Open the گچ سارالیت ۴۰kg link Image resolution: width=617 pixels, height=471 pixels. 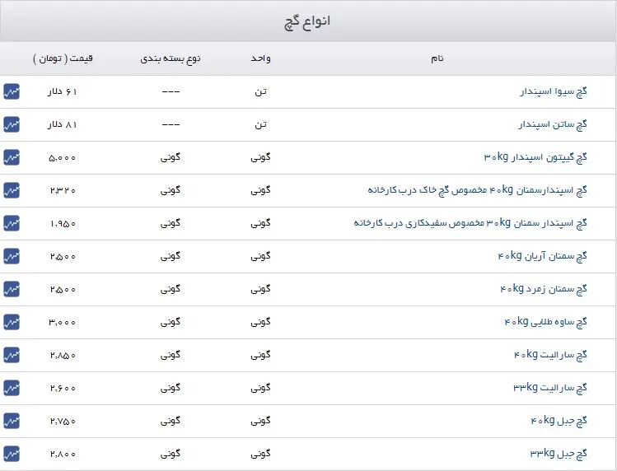pyautogui.click(x=550, y=356)
